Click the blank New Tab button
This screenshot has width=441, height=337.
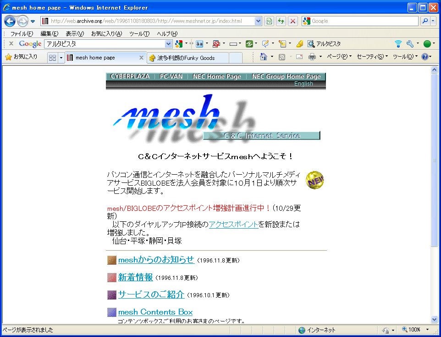click(x=236, y=58)
